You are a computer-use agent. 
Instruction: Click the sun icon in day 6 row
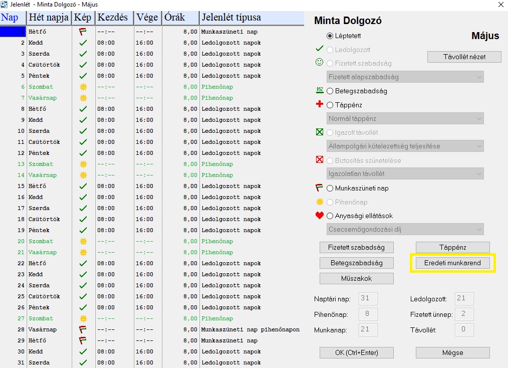click(x=84, y=87)
